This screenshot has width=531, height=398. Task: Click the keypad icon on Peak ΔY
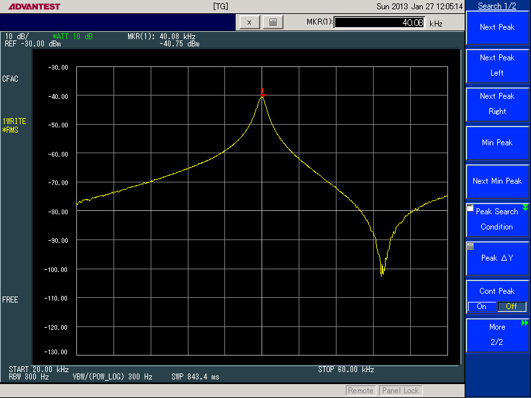(471, 246)
